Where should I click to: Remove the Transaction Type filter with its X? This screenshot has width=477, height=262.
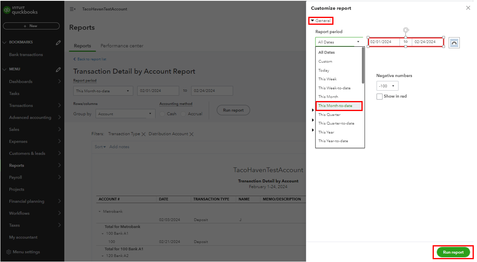[x=144, y=134]
